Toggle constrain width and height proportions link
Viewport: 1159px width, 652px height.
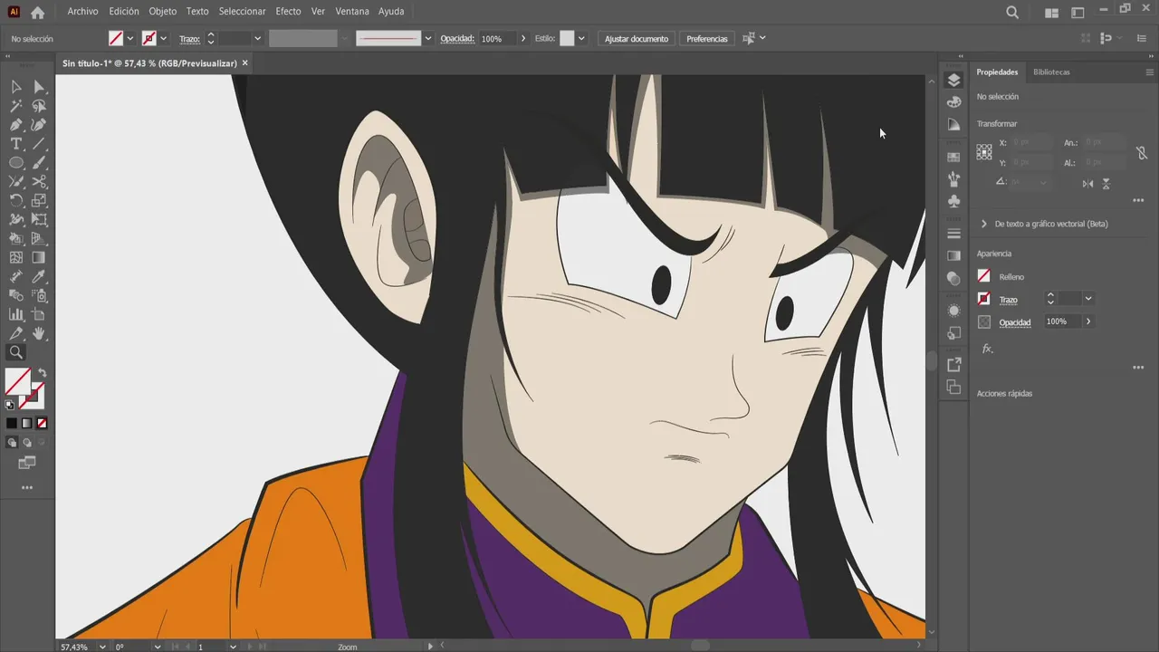pos(1142,153)
